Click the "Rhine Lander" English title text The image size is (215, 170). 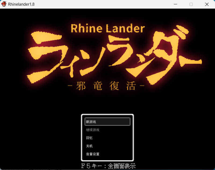[107, 28]
